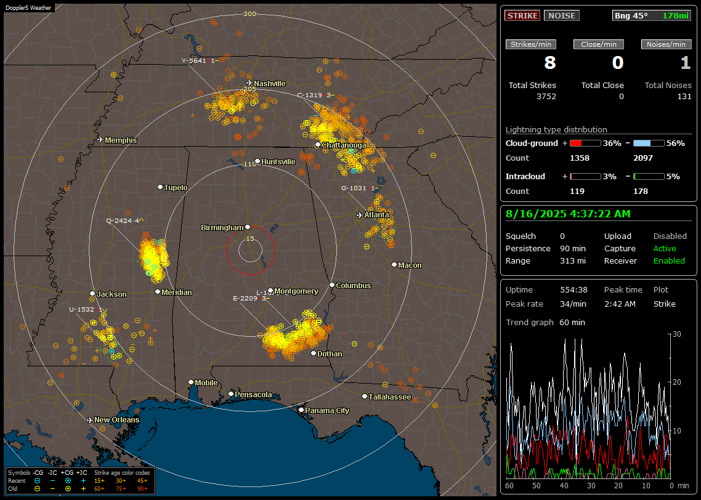
Task: Click the pink positive intracloud percentage bar
Action: tap(585, 177)
